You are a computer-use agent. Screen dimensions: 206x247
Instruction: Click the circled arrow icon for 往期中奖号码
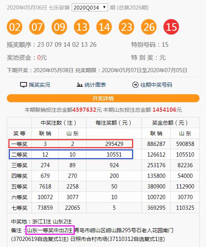(135, 85)
